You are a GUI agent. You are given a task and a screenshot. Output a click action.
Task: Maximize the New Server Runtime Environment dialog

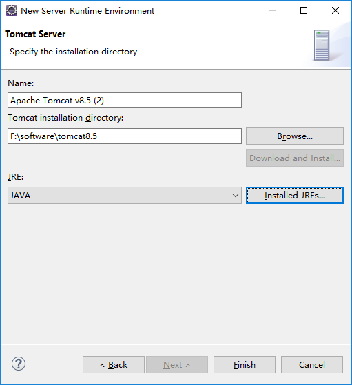point(304,10)
